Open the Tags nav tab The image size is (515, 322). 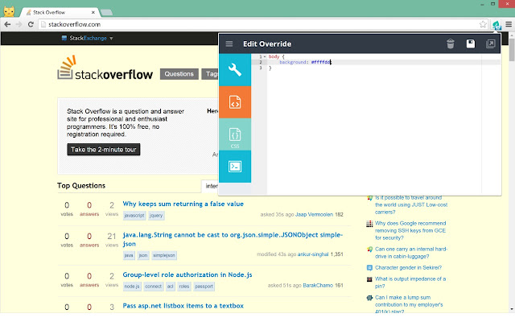pos(211,74)
